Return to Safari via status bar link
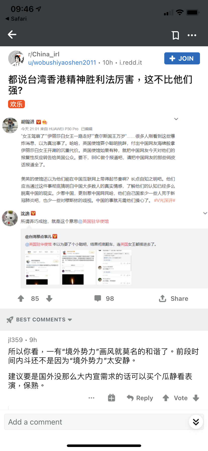The height and width of the screenshot is (451, 208). tap(16, 19)
